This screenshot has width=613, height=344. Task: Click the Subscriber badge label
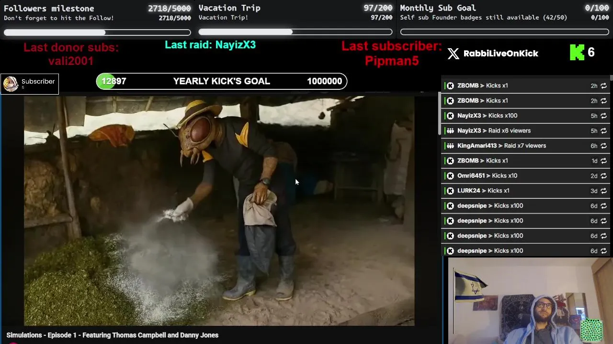click(x=38, y=81)
